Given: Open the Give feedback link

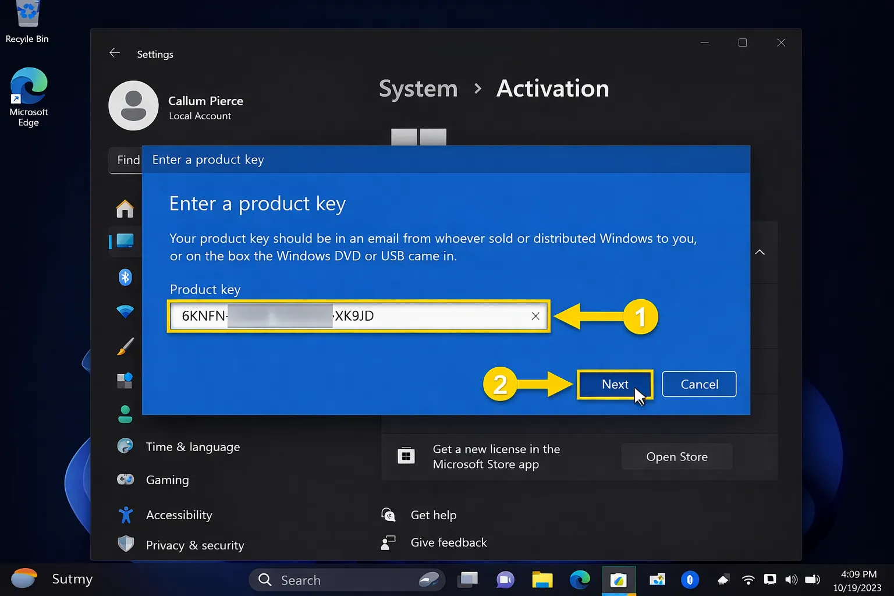Looking at the screenshot, I should [449, 542].
